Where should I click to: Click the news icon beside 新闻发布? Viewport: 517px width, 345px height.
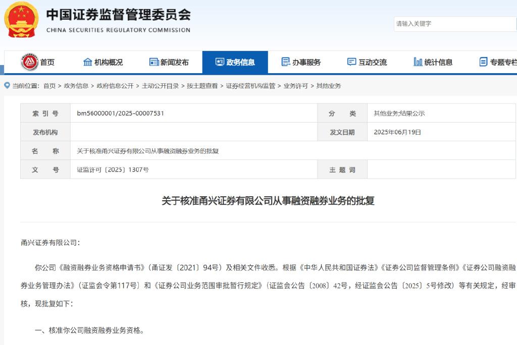click(x=154, y=62)
